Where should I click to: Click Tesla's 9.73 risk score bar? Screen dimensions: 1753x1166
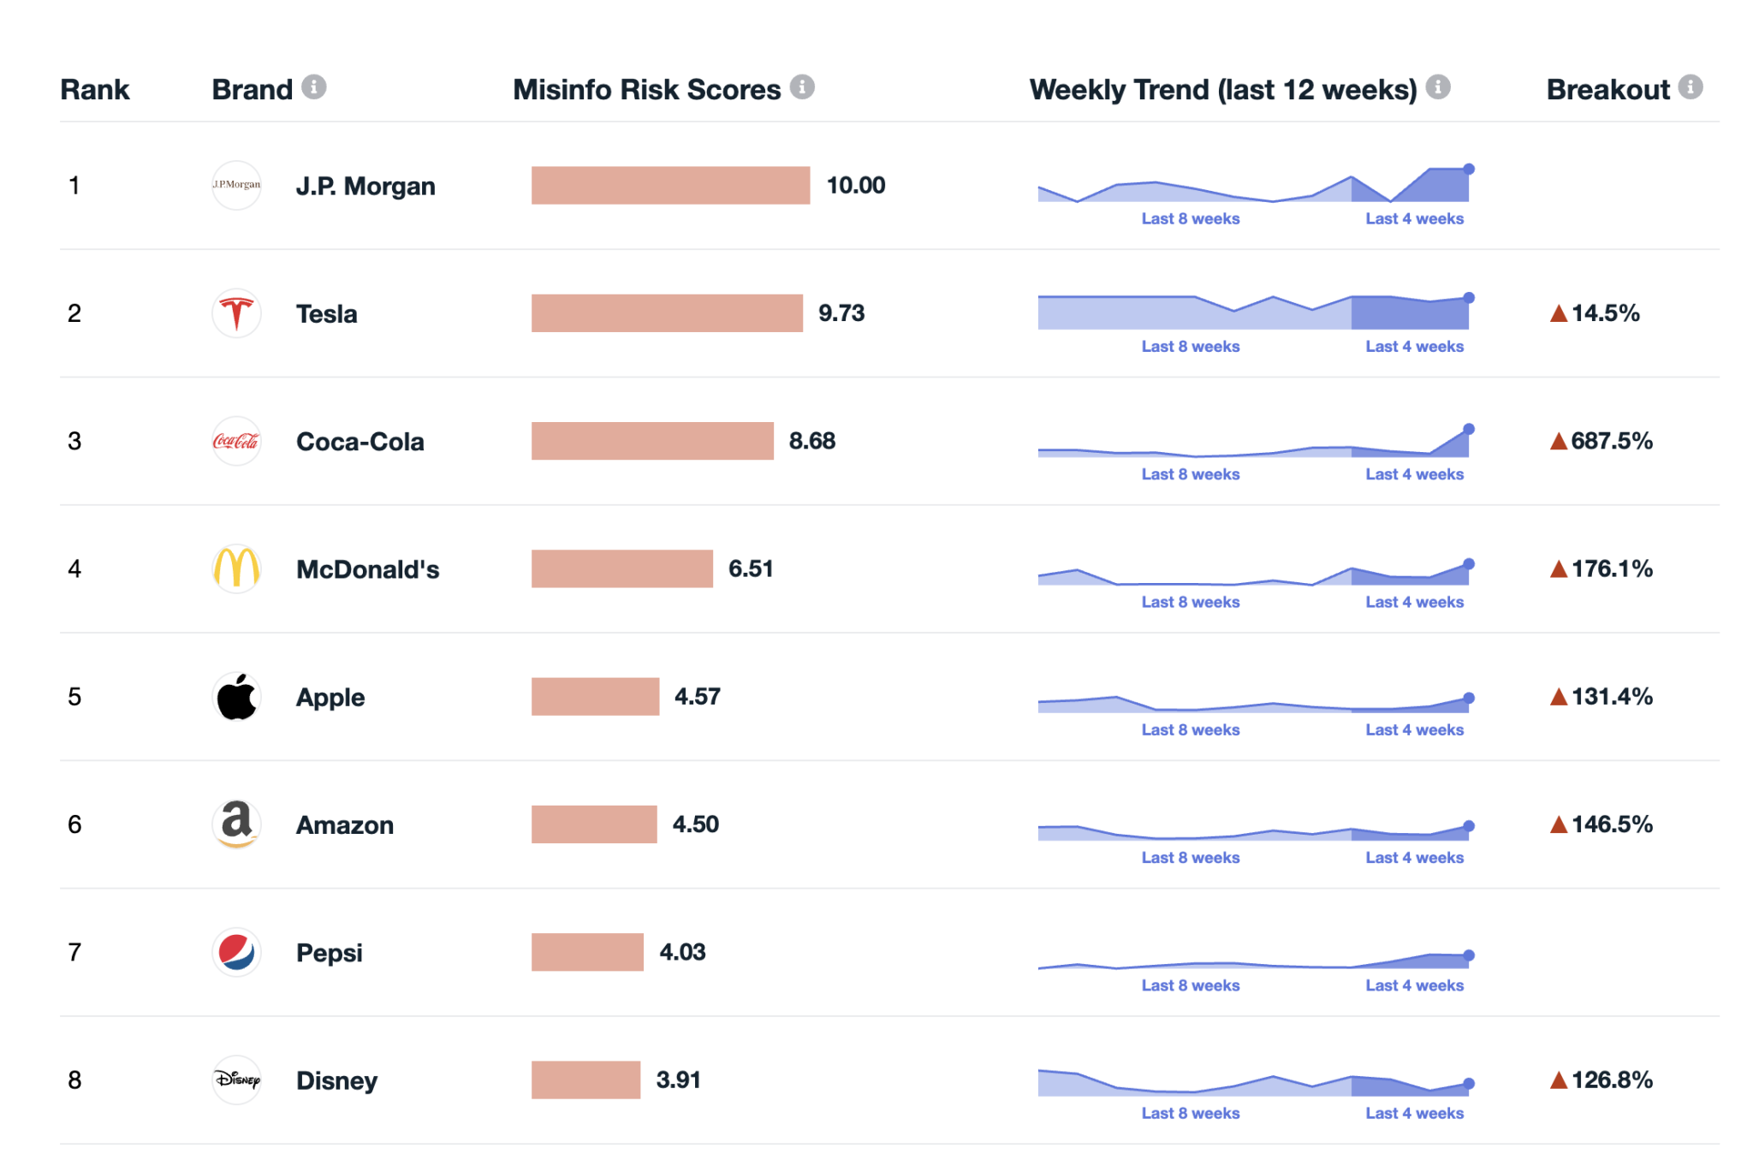(667, 313)
